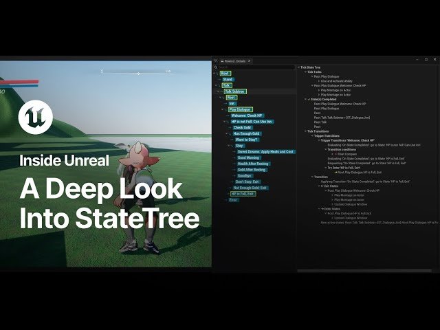Select the HP is Full, Exit state
The width and height of the screenshot is (440, 330).
point(243,194)
